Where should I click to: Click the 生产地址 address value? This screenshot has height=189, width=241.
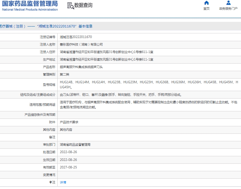pos(107,60)
